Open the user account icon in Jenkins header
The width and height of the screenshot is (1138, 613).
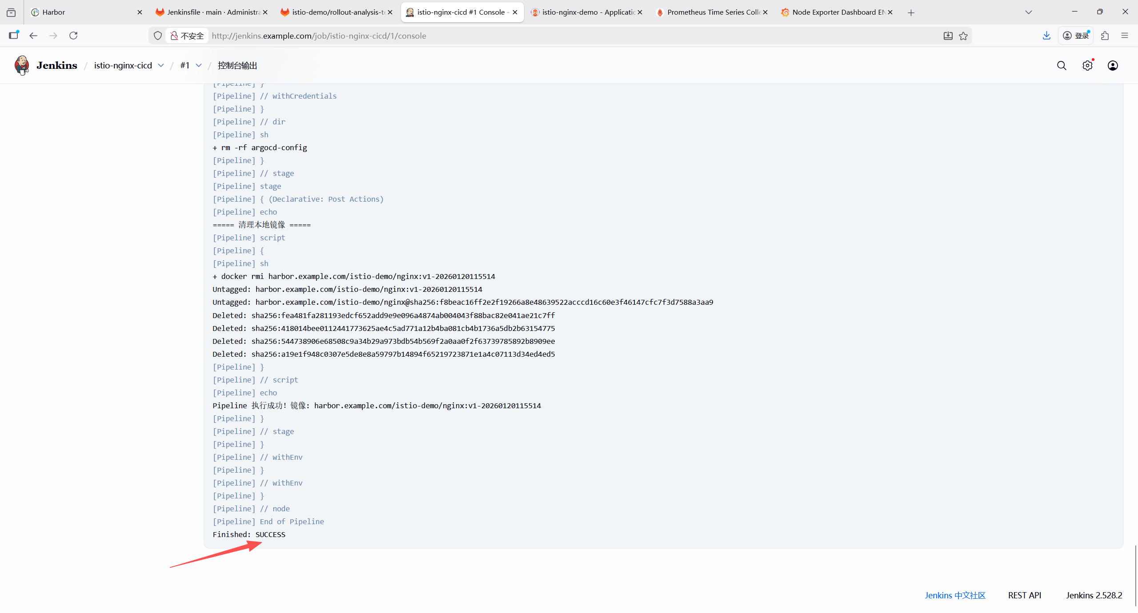[x=1113, y=66]
